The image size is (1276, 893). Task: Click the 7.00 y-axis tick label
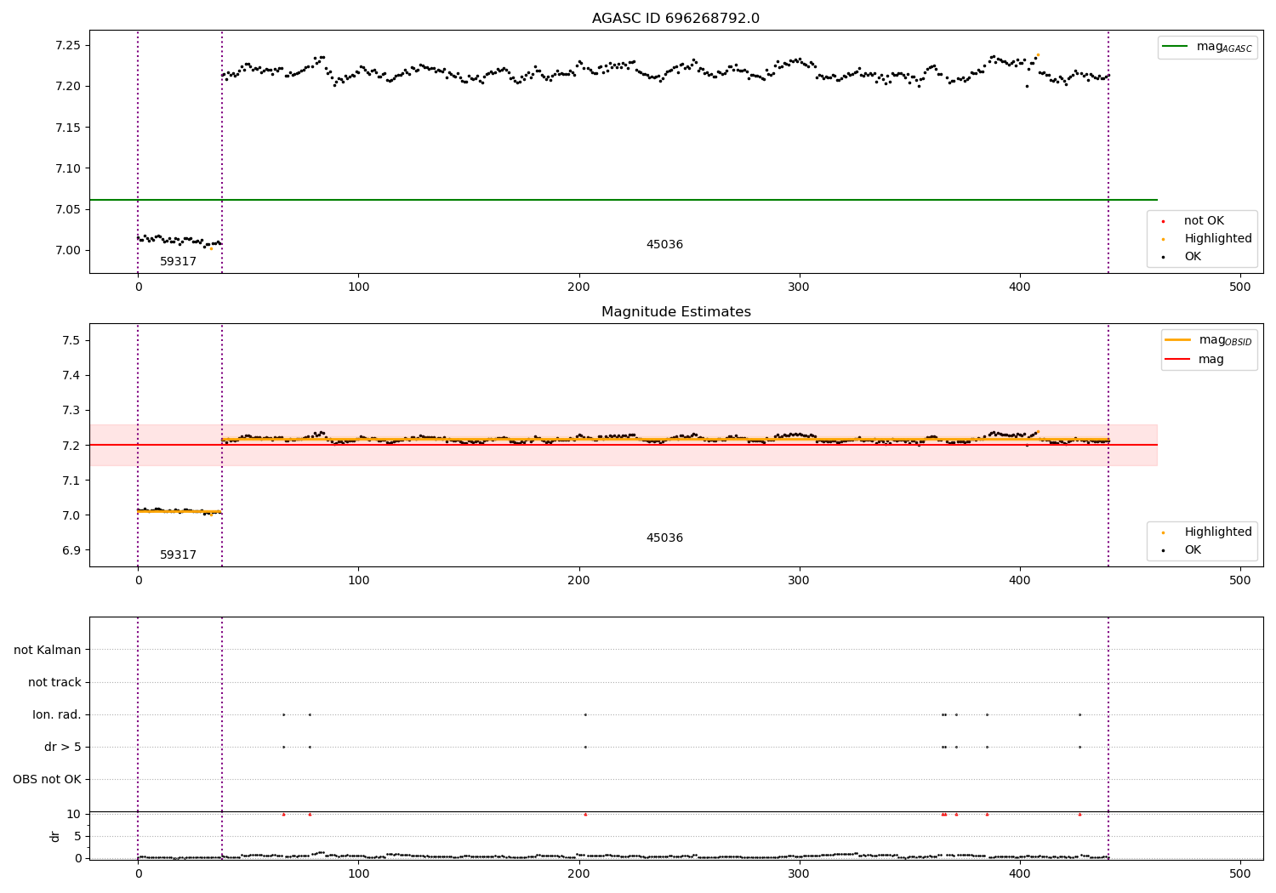coord(67,250)
